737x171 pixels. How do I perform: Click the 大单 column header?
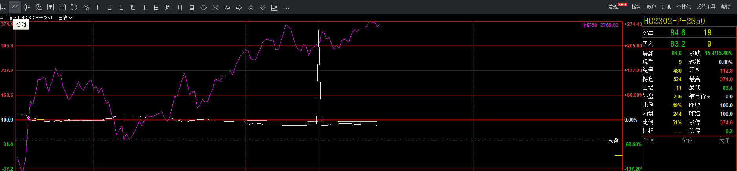point(724,140)
